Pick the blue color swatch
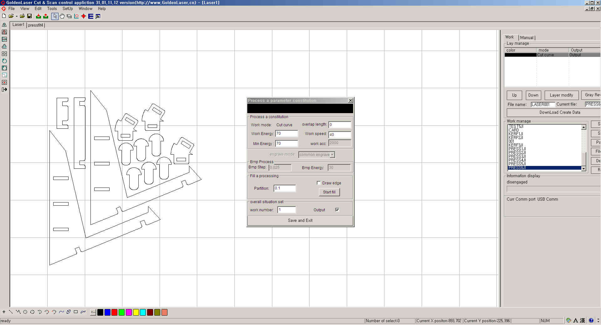The height and width of the screenshot is (325, 601). tap(107, 312)
